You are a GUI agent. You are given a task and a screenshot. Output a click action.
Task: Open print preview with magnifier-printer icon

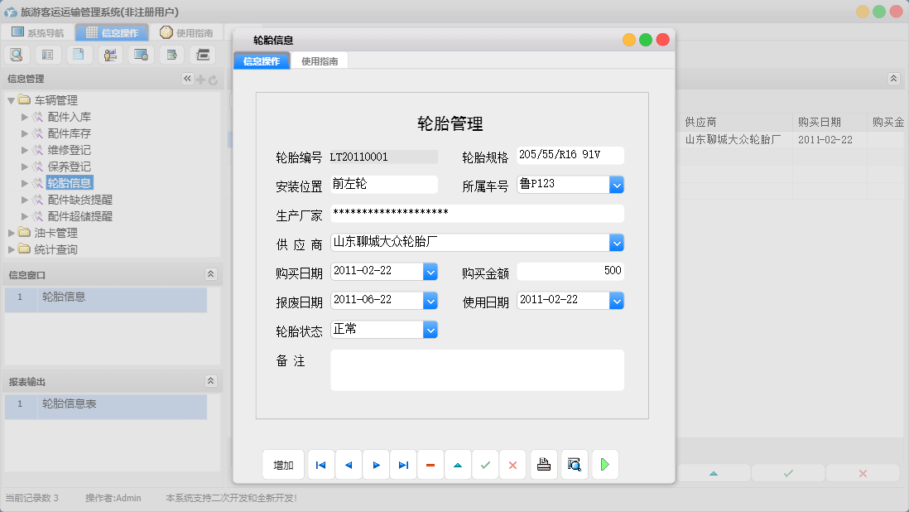[574, 465]
